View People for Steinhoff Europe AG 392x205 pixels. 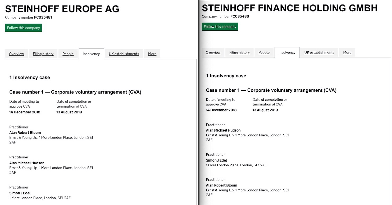pyautogui.click(x=68, y=54)
